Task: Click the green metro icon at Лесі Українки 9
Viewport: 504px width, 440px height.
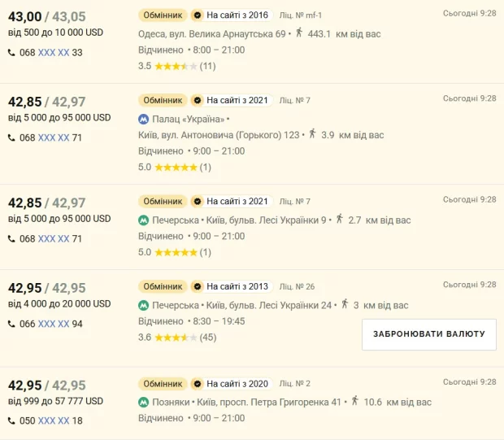Action: coord(144,220)
